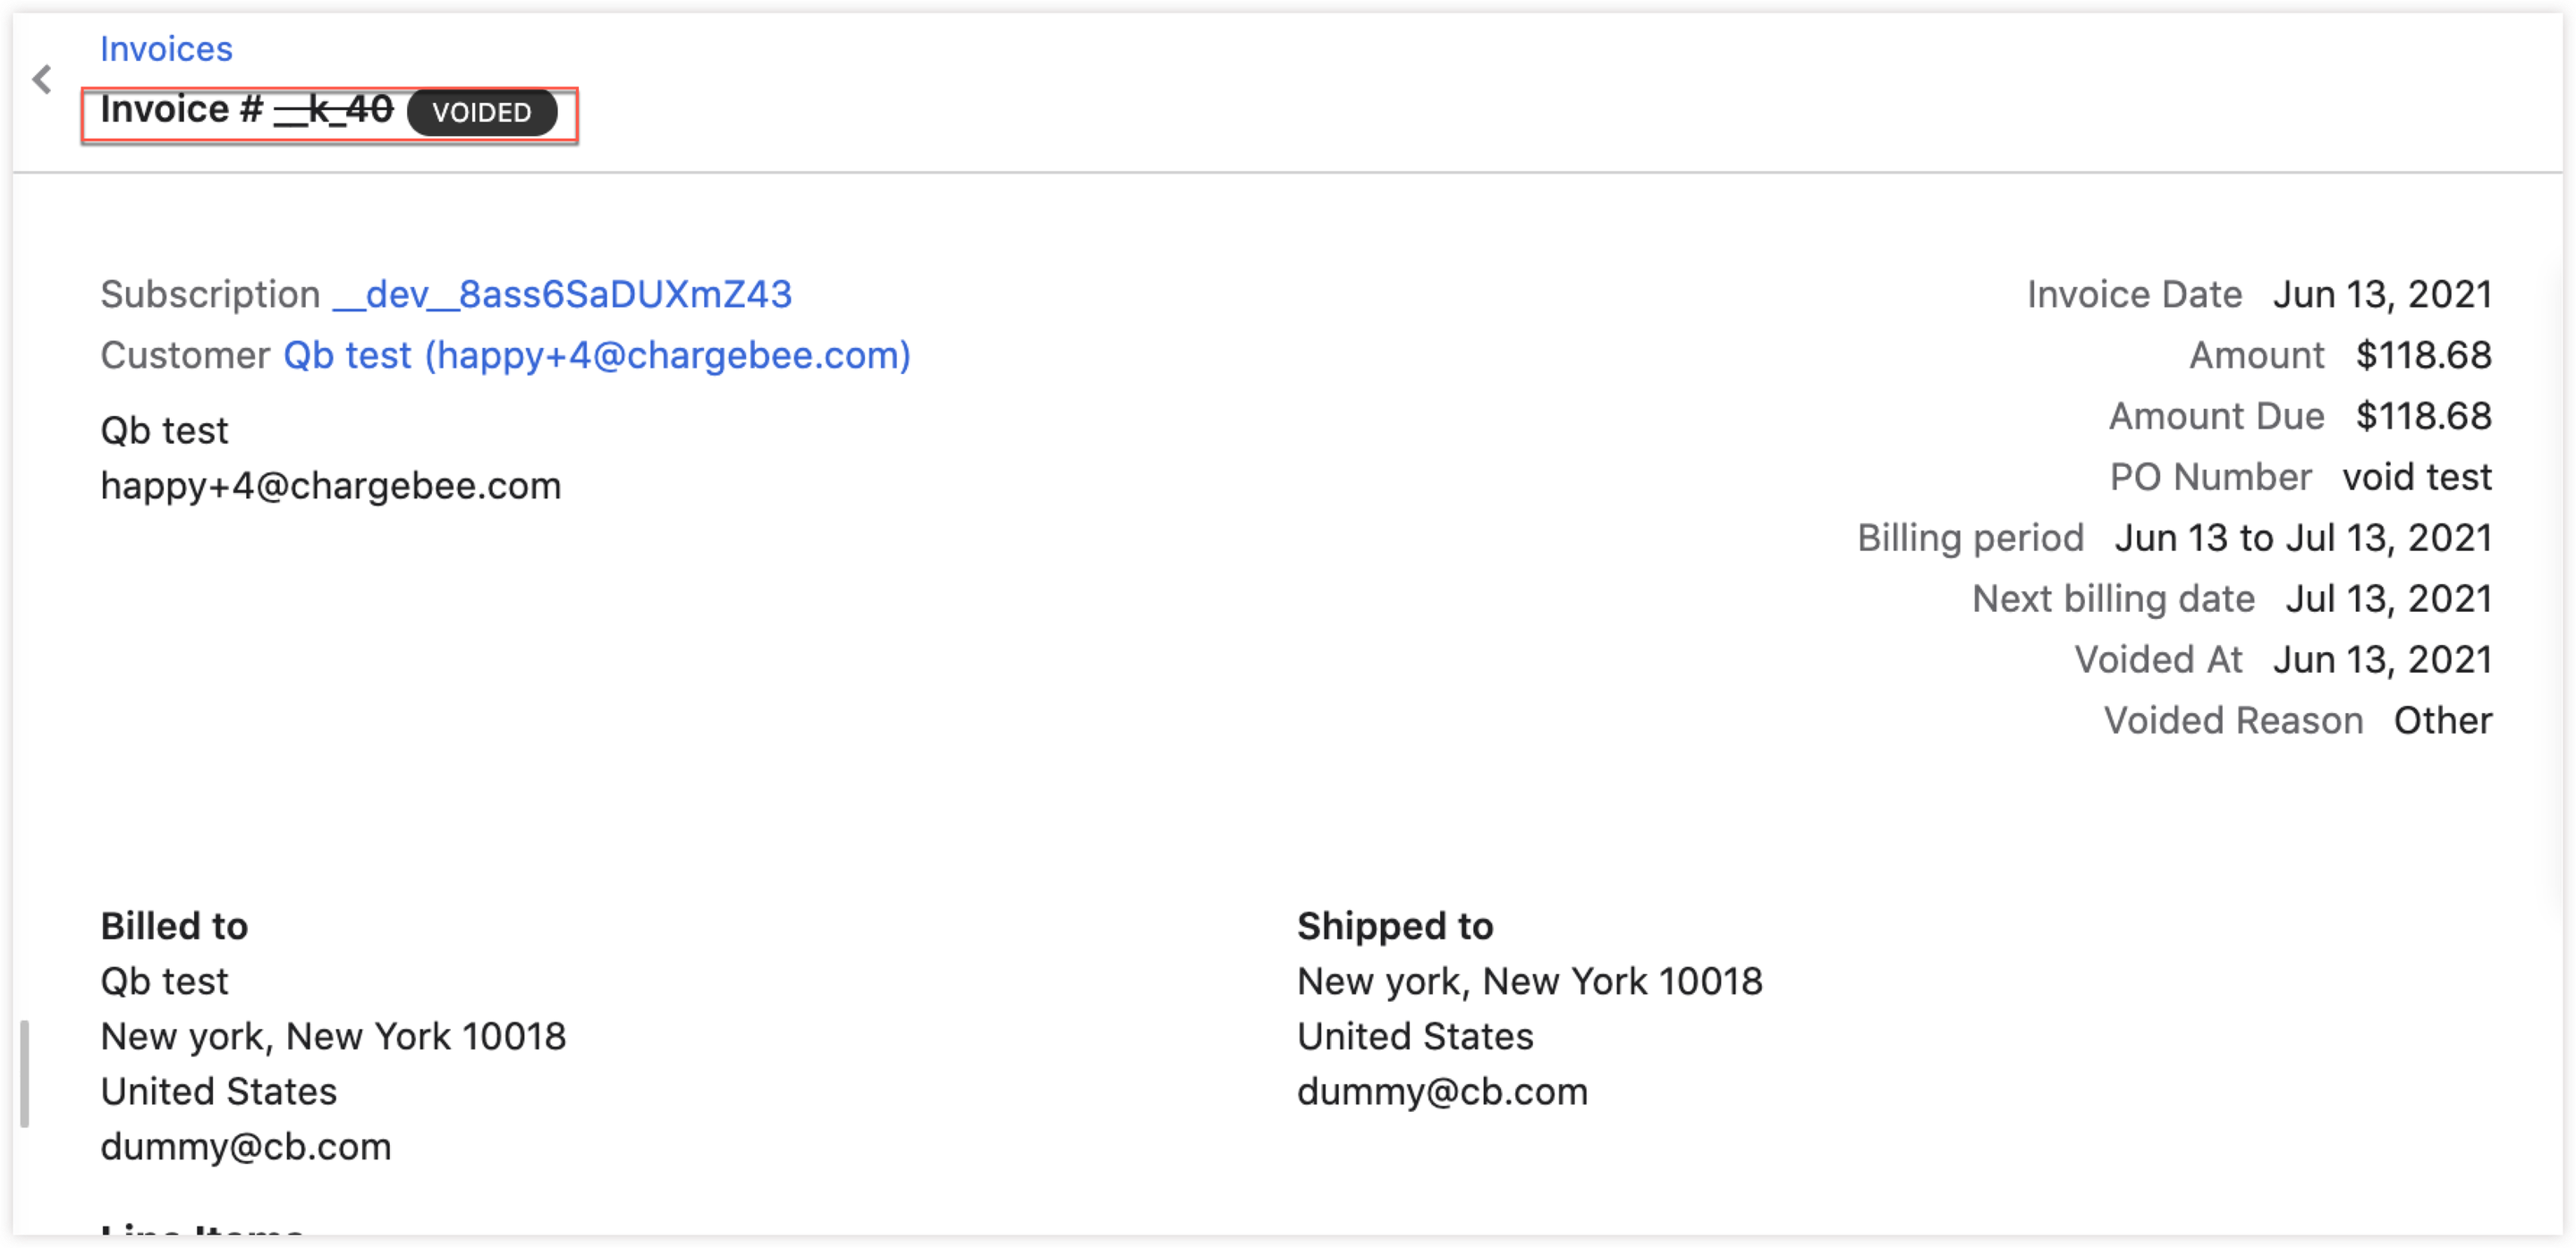Click the Next billing date value
Image resolution: width=2576 pixels, height=1248 pixels.
(2388, 600)
